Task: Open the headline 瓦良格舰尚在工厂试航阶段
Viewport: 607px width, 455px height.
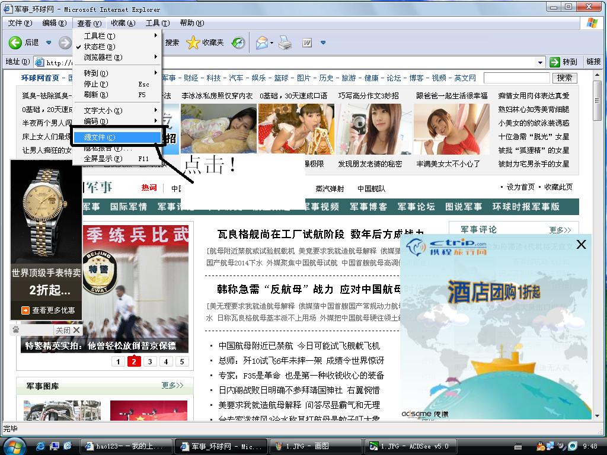Action: [x=280, y=234]
